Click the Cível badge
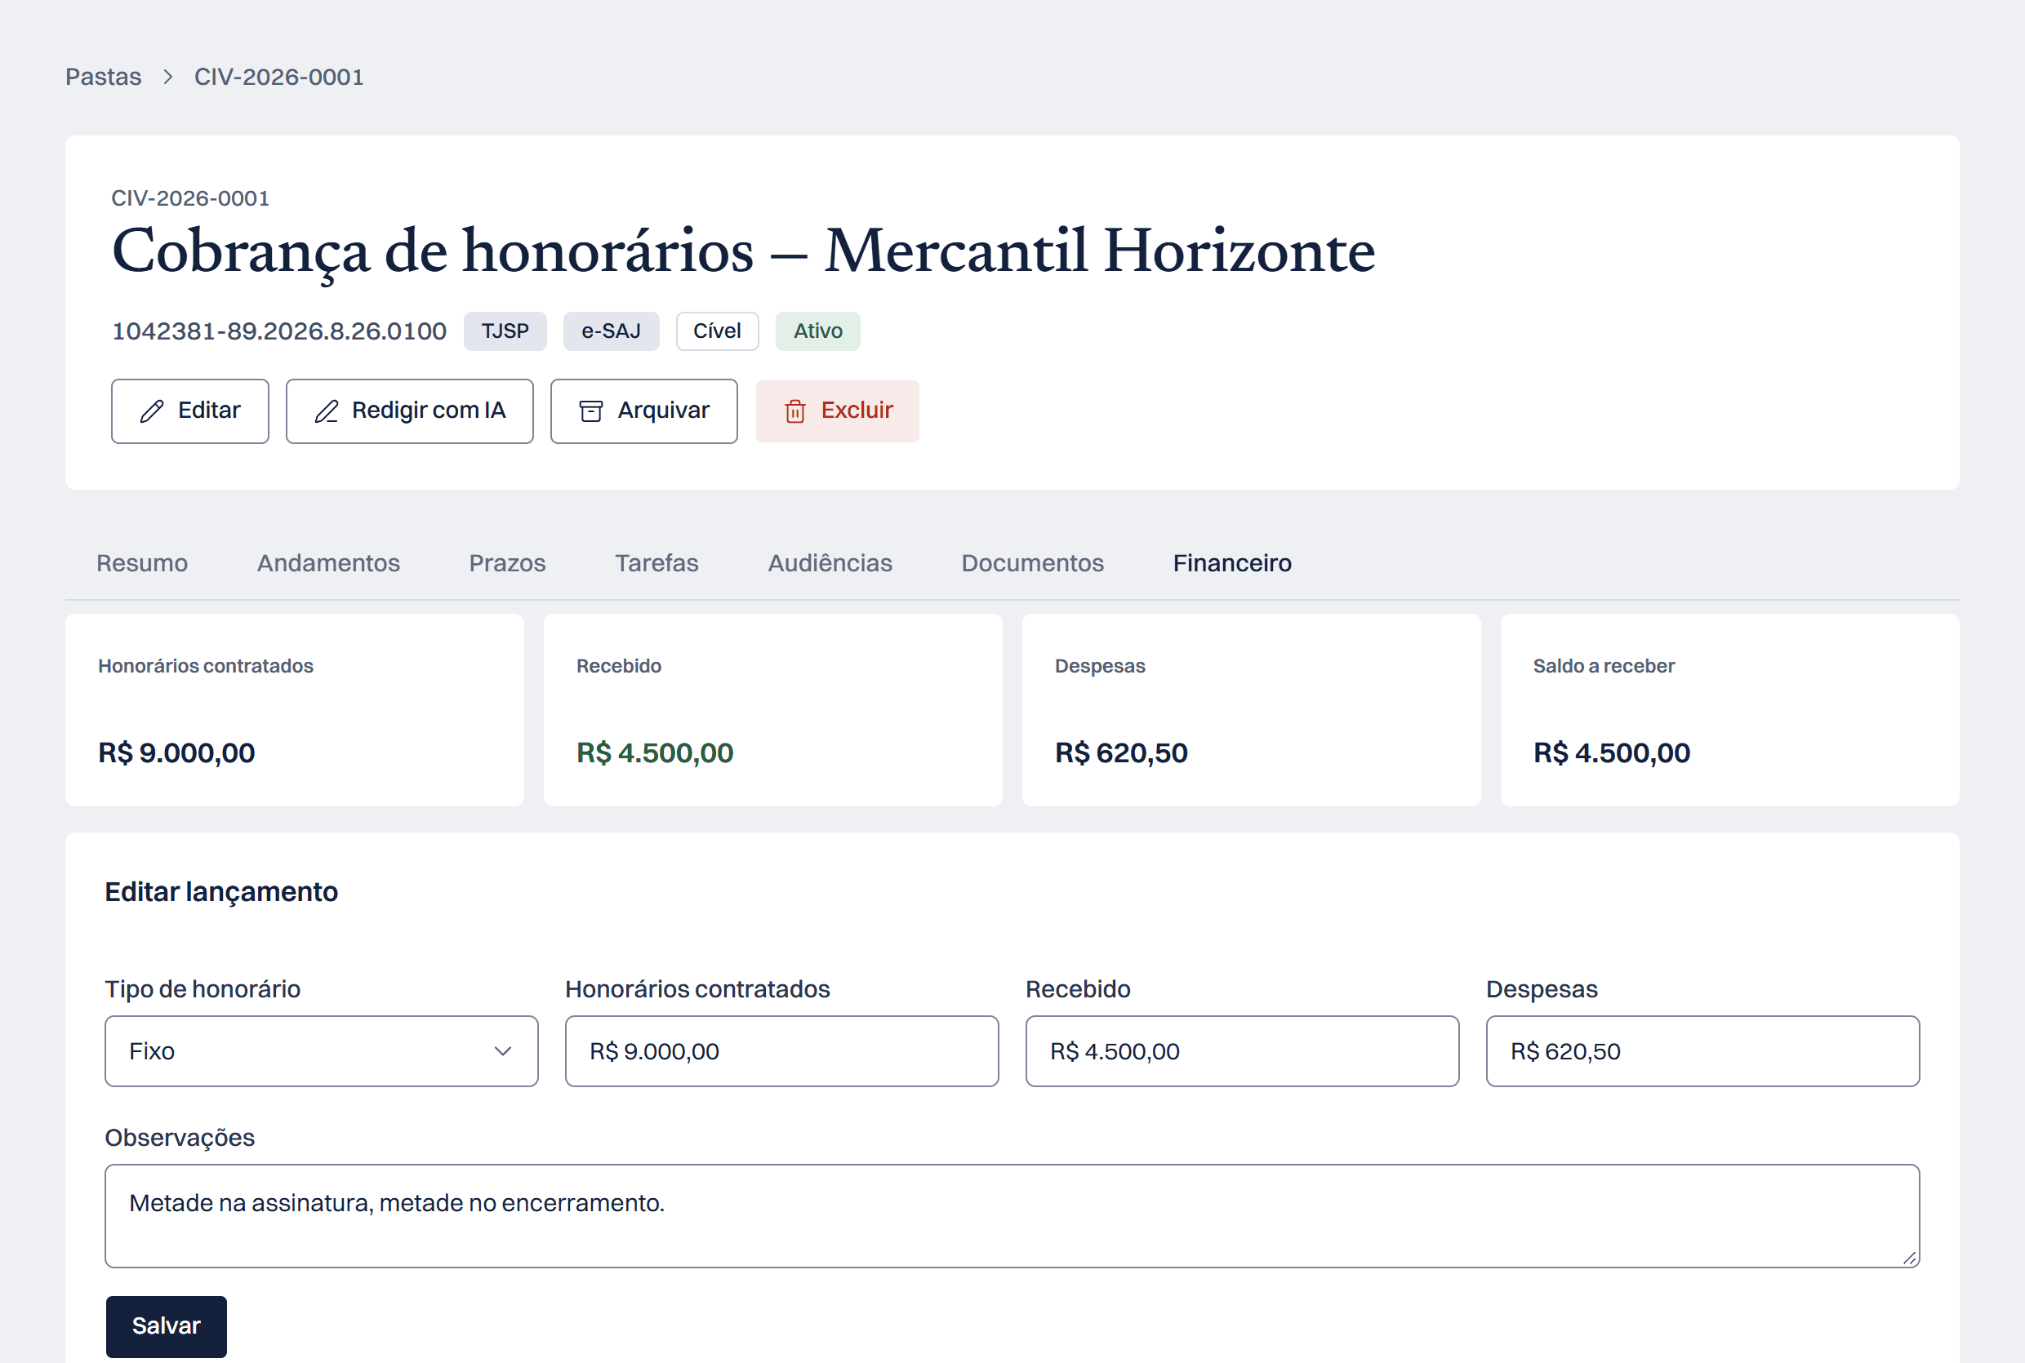The height and width of the screenshot is (1363, 2025). 717,331
